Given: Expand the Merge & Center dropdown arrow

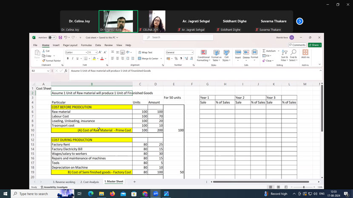Looking at the screenshot, I should coord(160,59).
